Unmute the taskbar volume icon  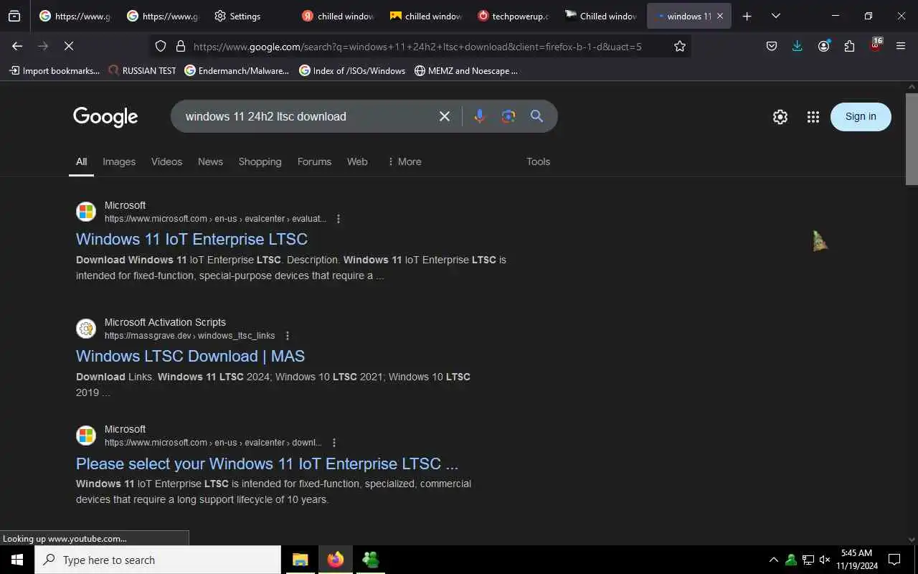(825, 560)
